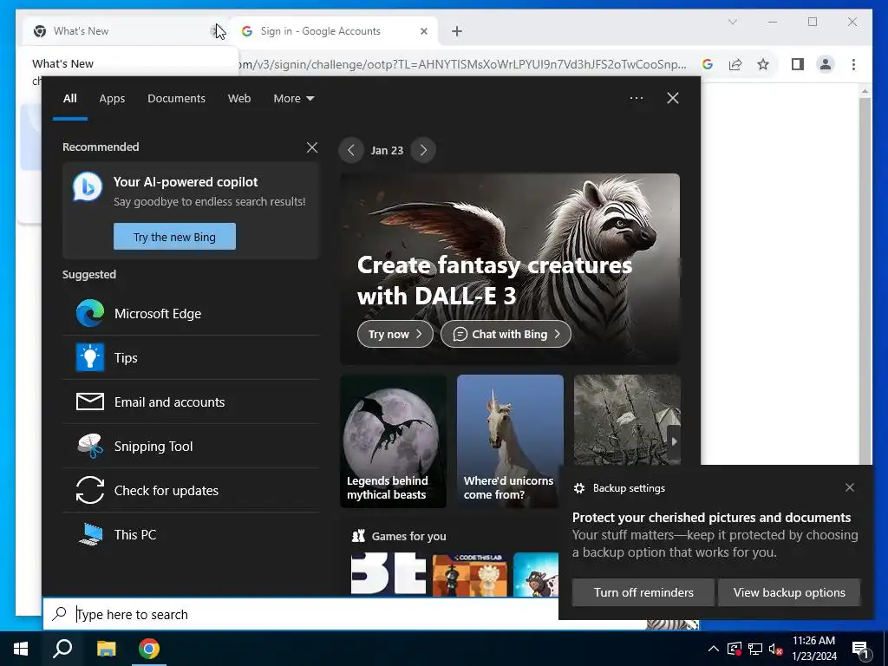Viewport: 888px width, 666px height.
Task: Open a new Chrome tab
Action: pyautogui.click(x=457, y=31)
